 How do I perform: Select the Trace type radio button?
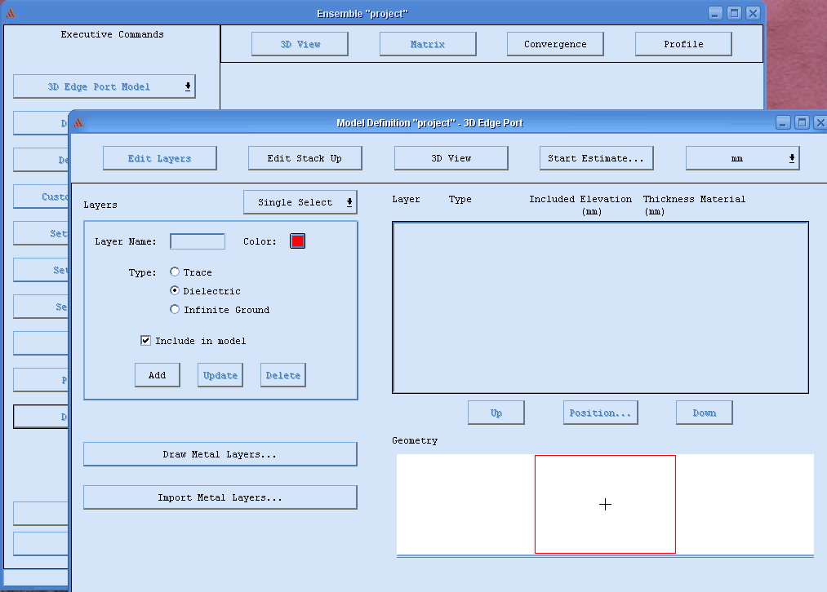175,272
